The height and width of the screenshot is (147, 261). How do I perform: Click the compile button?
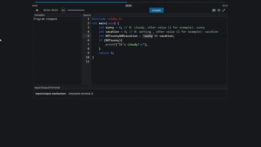156,10
